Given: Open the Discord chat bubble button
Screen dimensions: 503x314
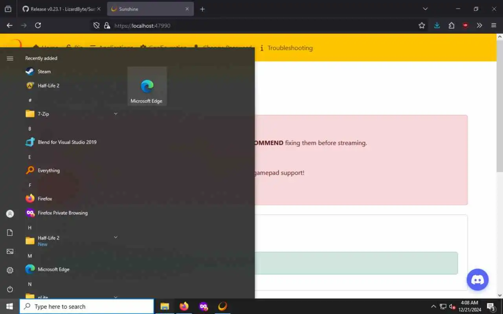Looking at the screenshot, I should click(477, 280).
